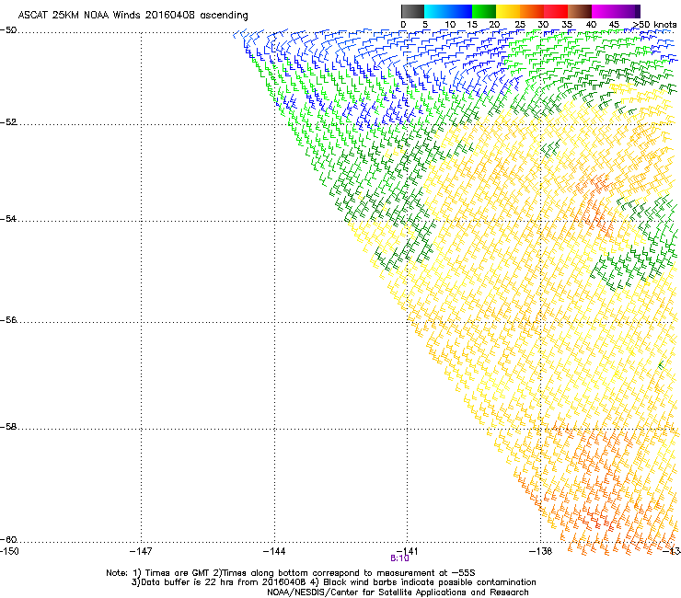Click the -52 latitude axis label
The width and height of the screenshot is (681, 598).
8,122
